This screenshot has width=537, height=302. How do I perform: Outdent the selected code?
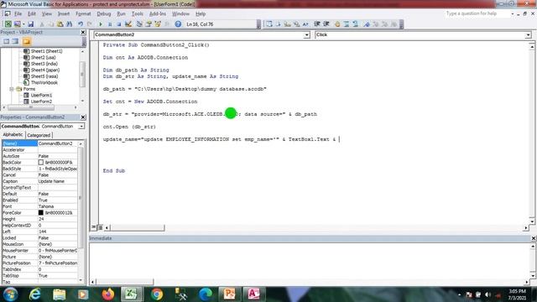(326, 24)
